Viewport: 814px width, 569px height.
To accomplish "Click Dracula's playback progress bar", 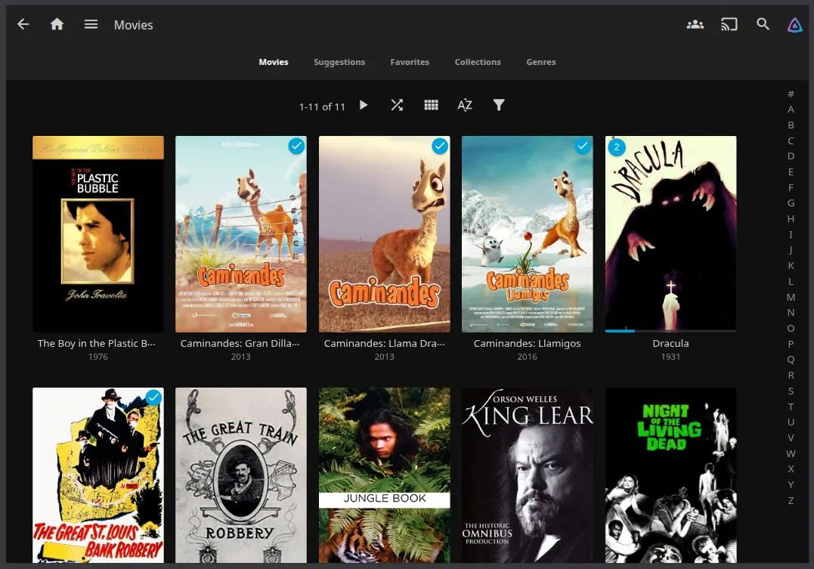I will tap(670, 331).
